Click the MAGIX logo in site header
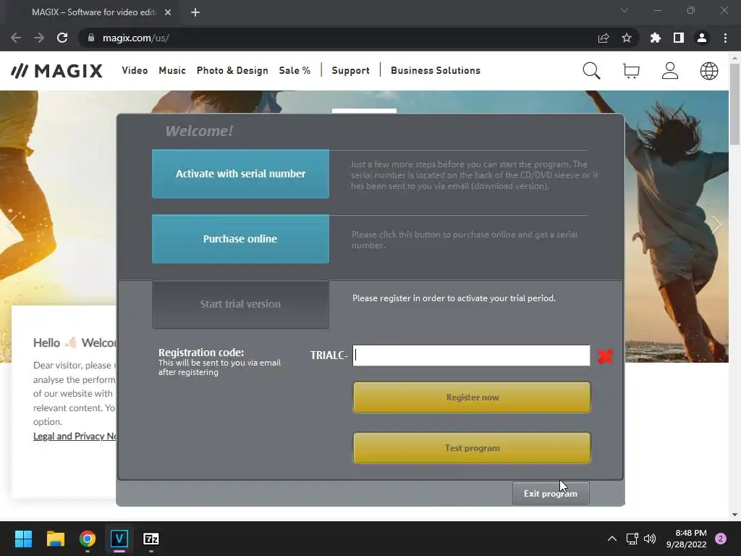This screenshot has height=556, width=741. click(x=56, y=71)
